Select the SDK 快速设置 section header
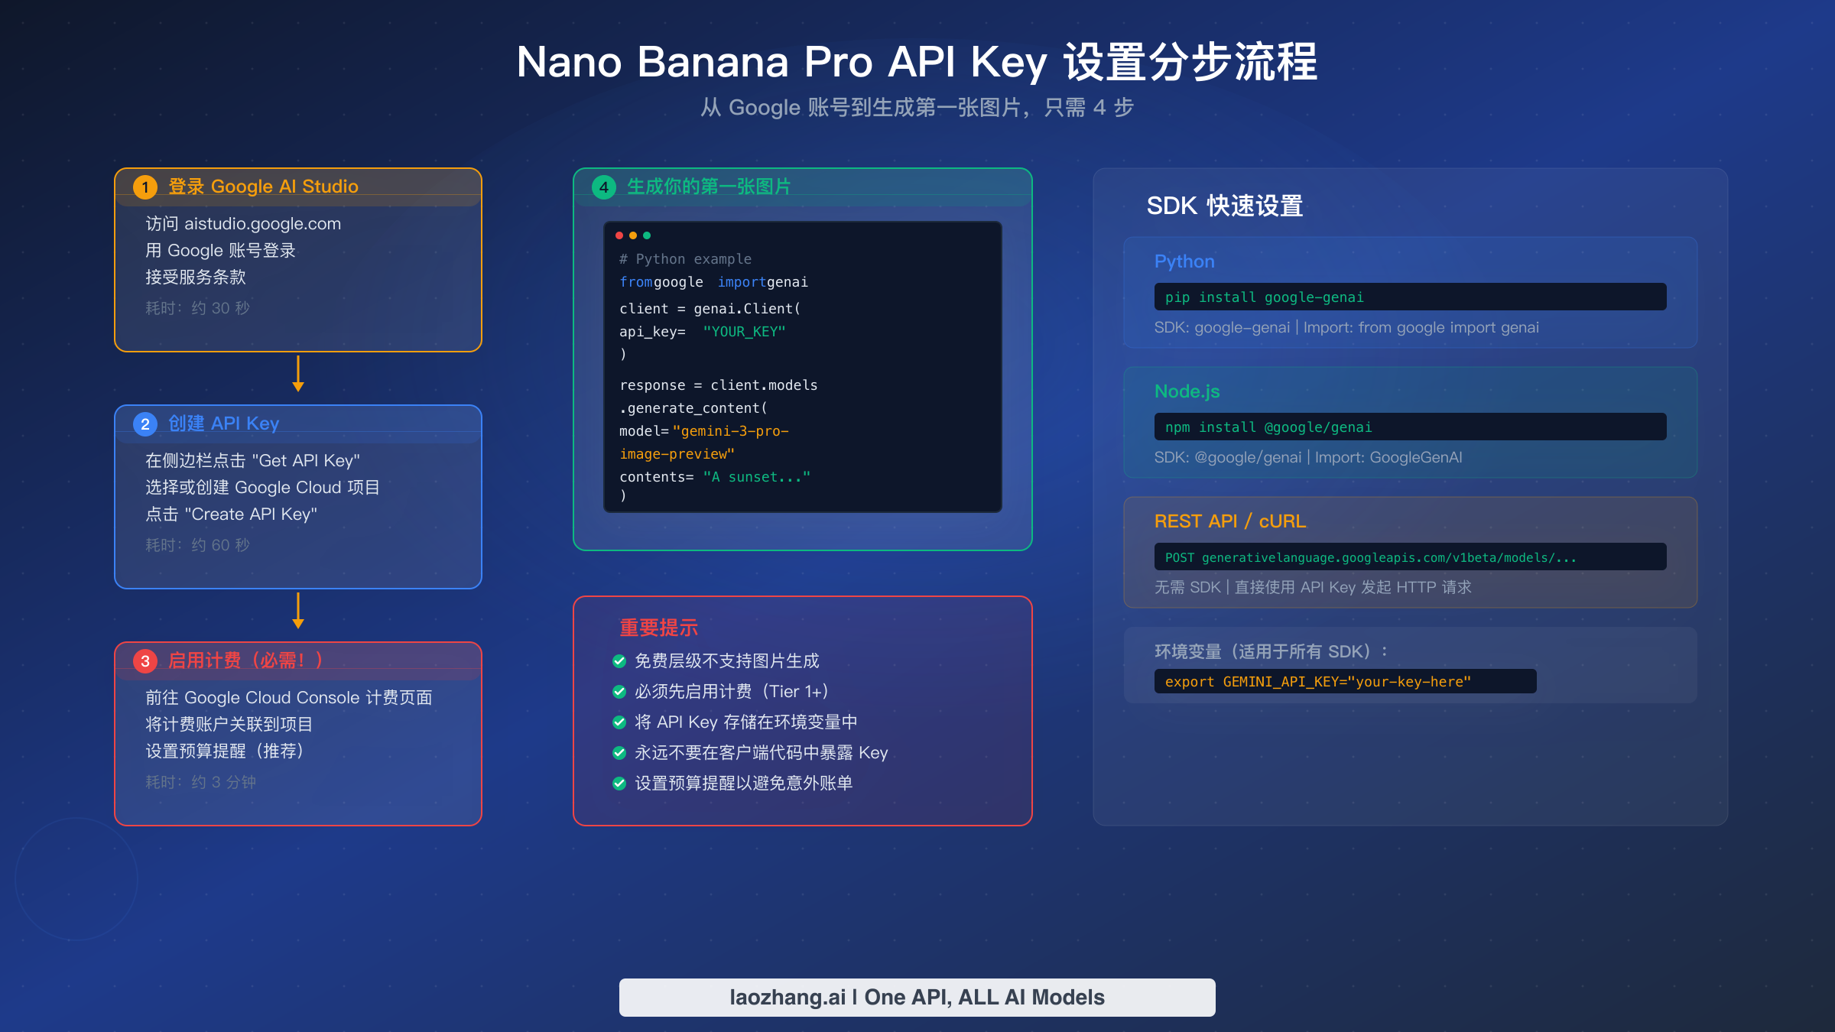This screenshot has height=1032, width=1835. pyautogui.click(x=1224, y=205)
